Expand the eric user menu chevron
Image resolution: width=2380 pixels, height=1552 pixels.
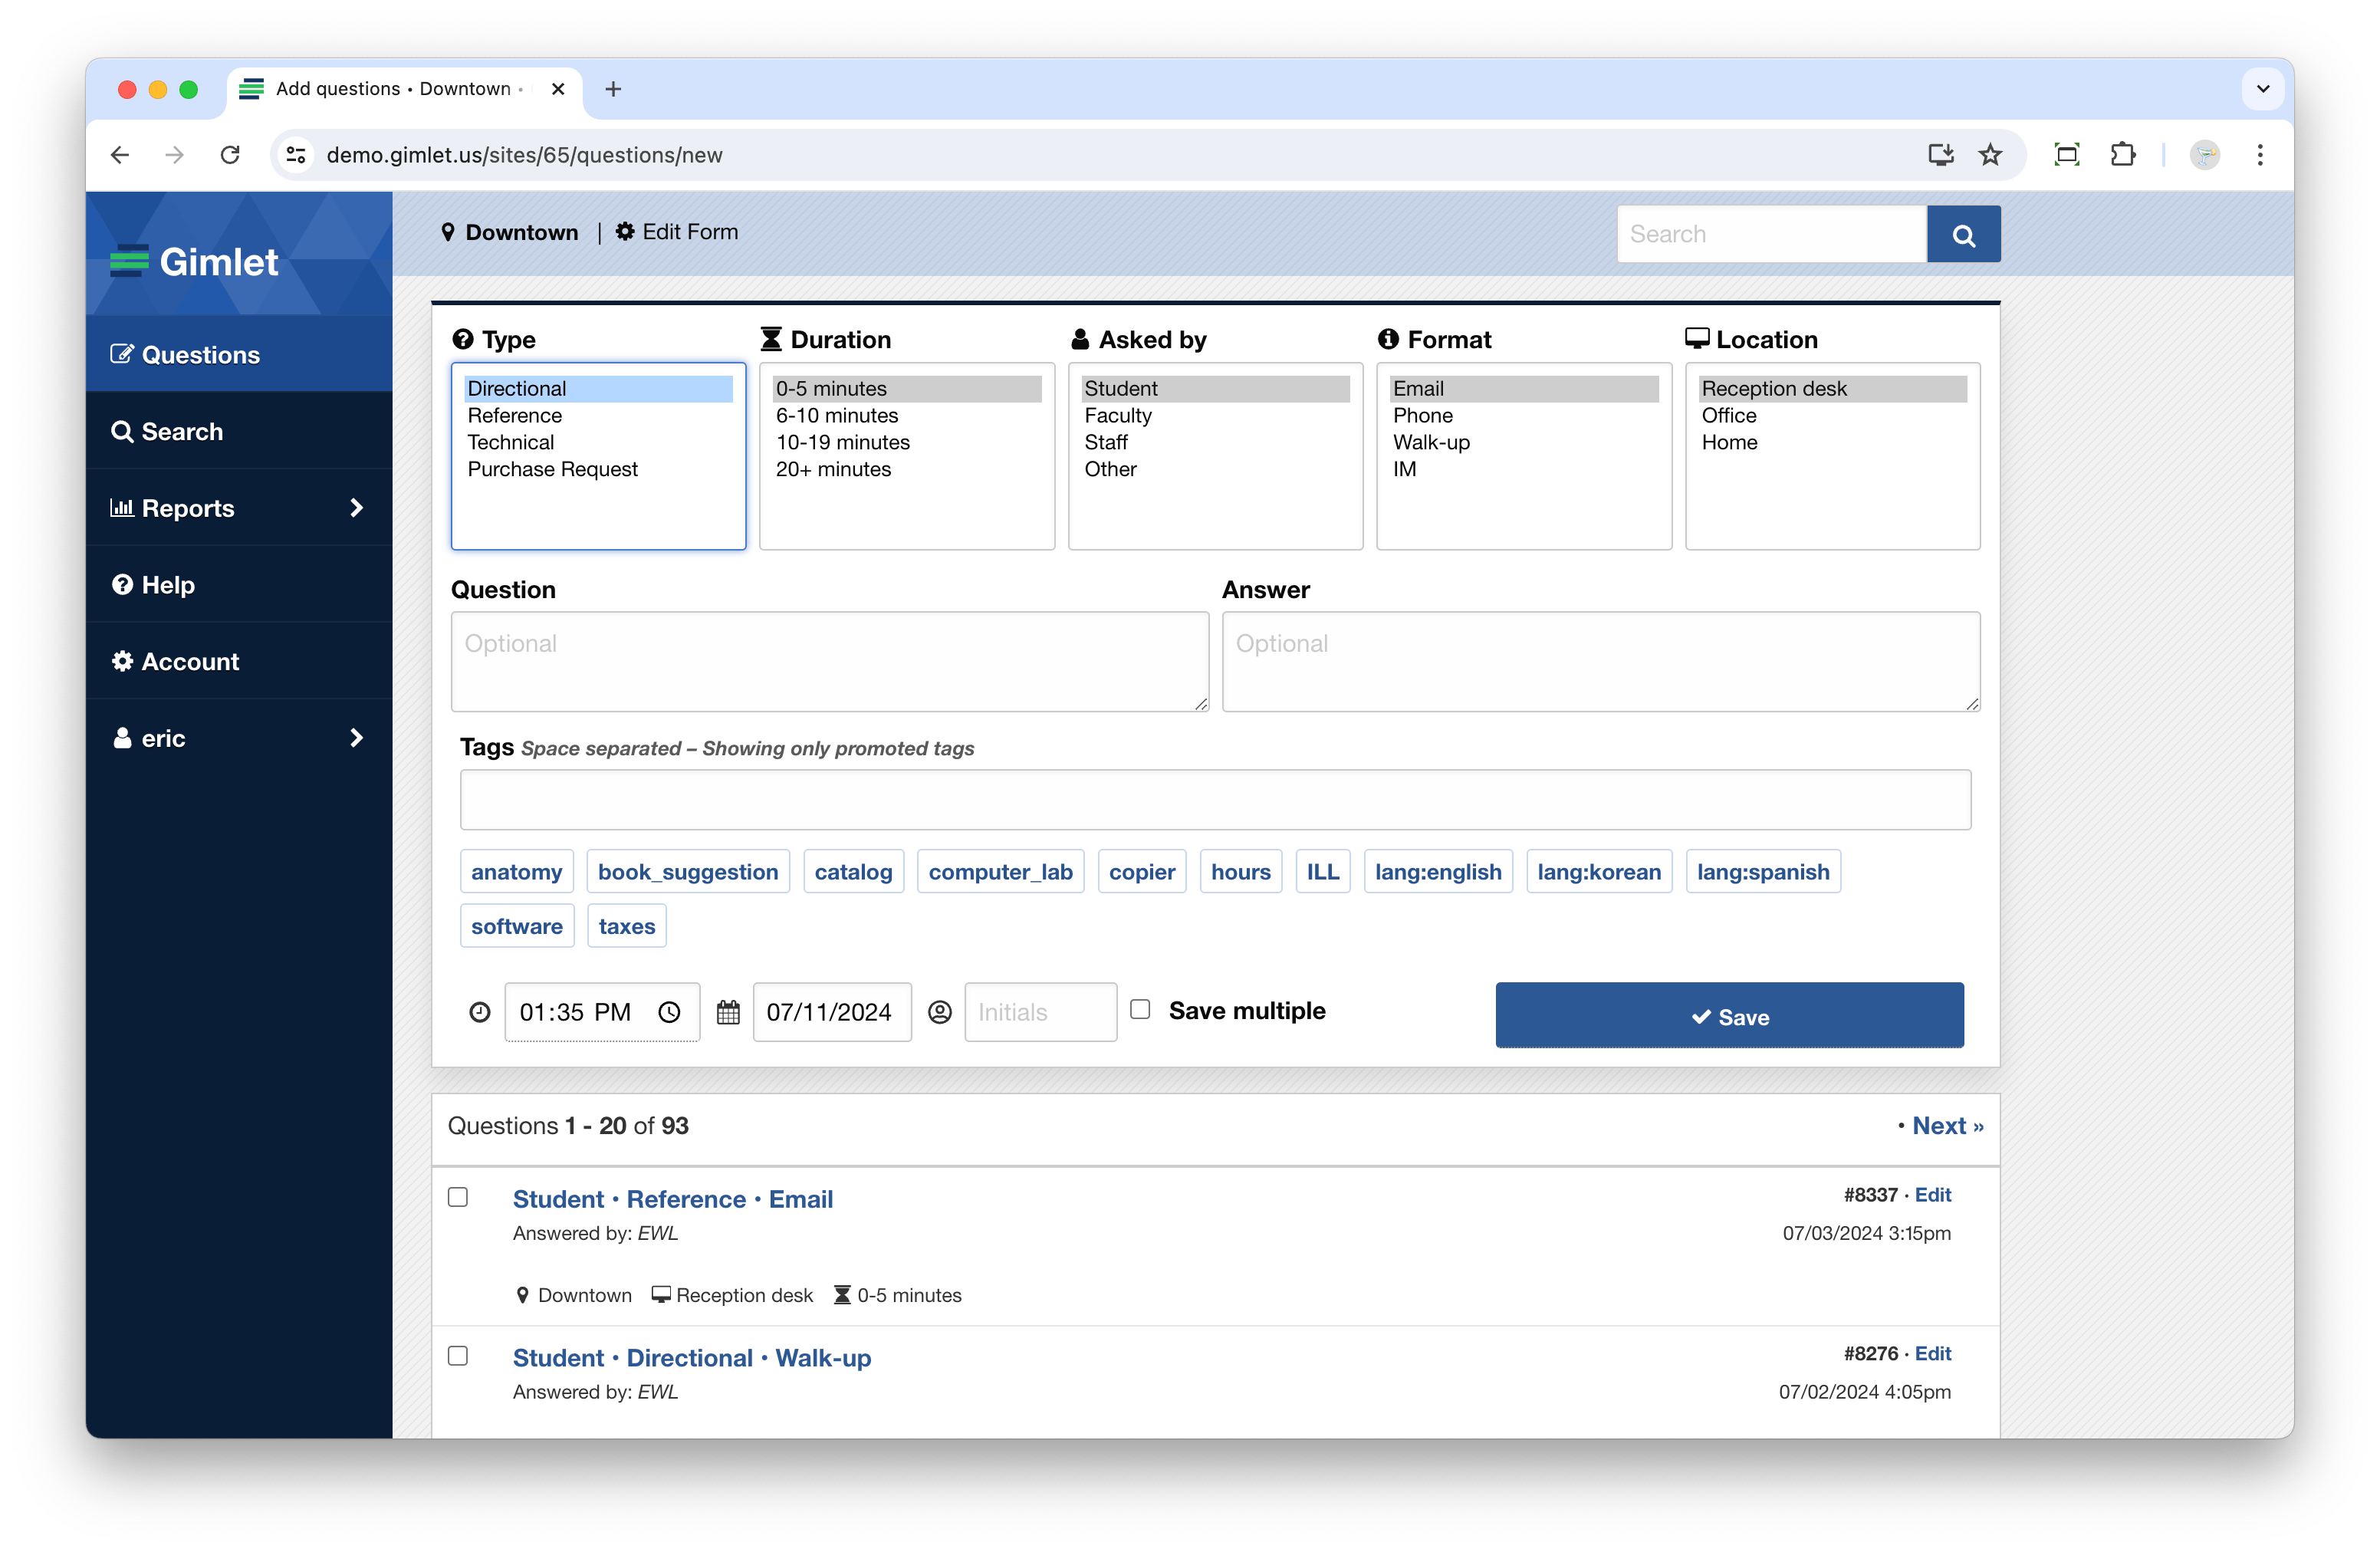356,738
